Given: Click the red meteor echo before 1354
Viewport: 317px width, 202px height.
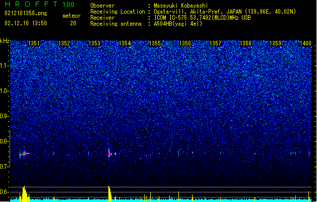Looking at the screenshot, I should click(110, 154).
